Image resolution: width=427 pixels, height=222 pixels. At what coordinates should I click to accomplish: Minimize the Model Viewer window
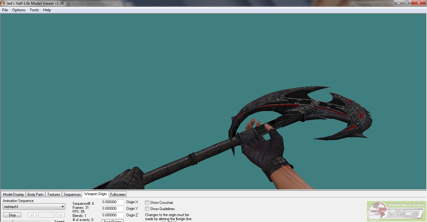[x=398, y=3]
